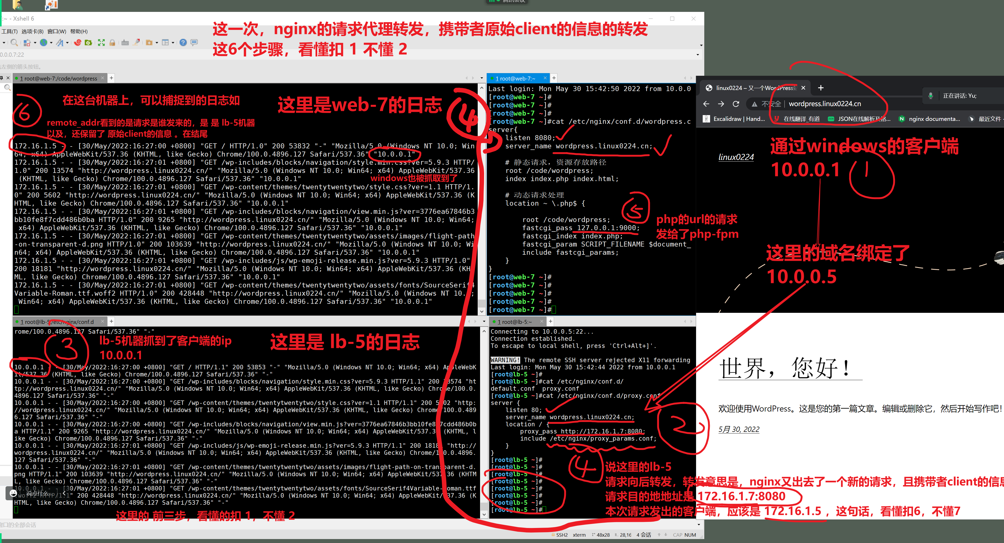Expand the dropdown arrow next to font icon
The width and height of the screenshot is (1004, 543).
[x=67, y=43]
